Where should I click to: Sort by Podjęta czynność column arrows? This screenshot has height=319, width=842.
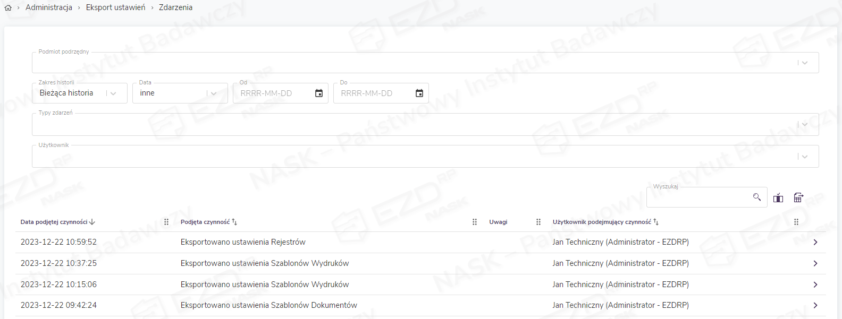pyautogui.click(x=234, y=222)
